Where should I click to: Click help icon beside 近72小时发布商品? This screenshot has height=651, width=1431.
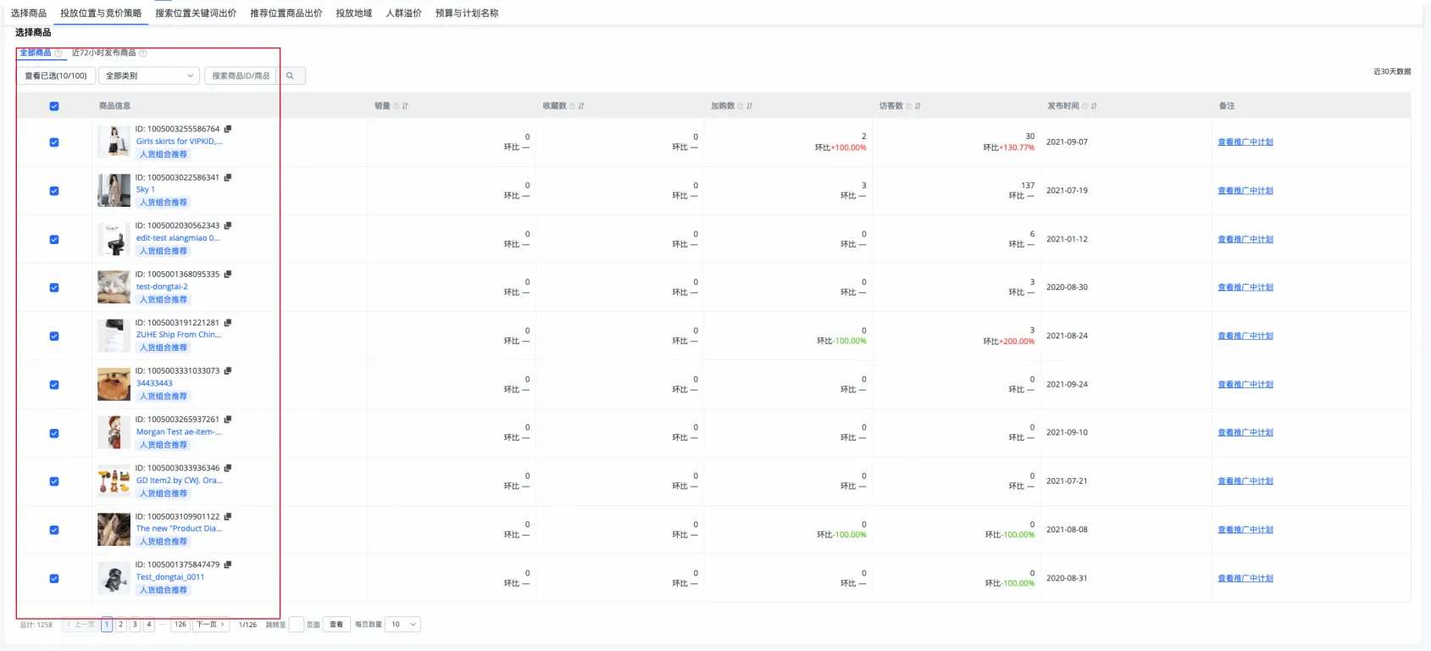[143, 53]
